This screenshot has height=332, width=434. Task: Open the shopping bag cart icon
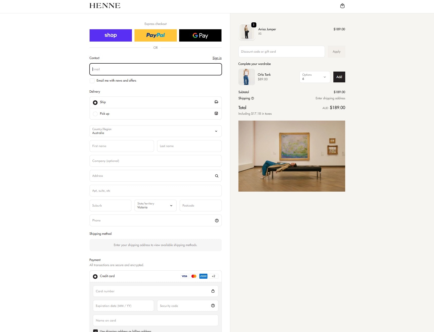342,6
